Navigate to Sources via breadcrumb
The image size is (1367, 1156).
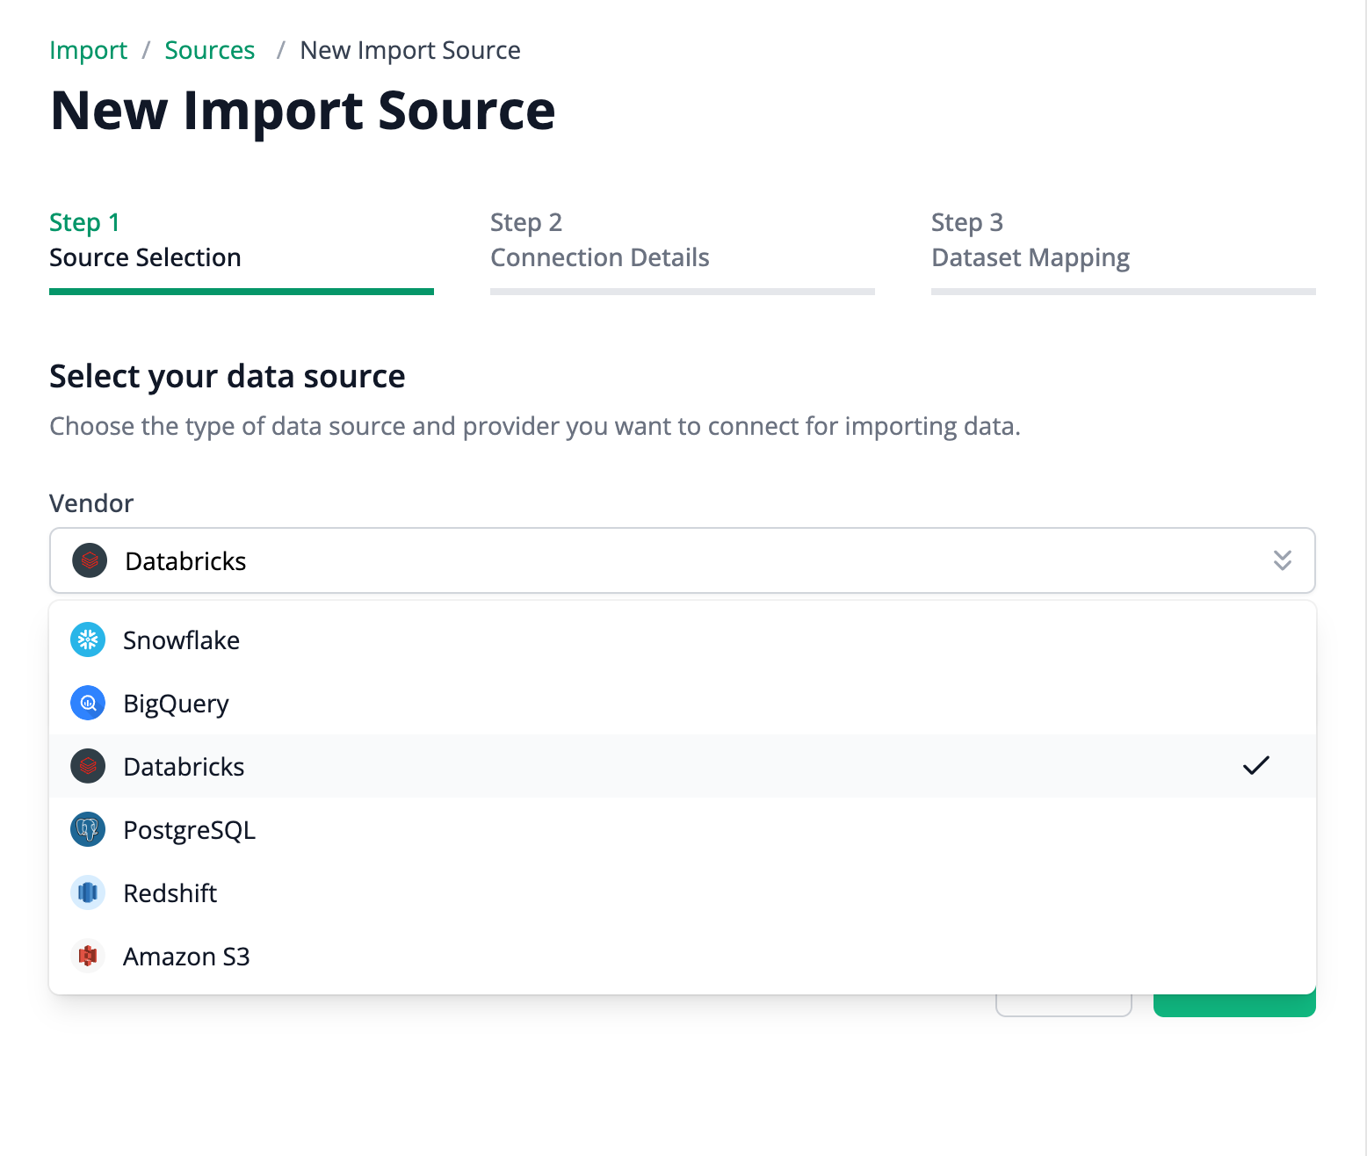click(209, 50)
